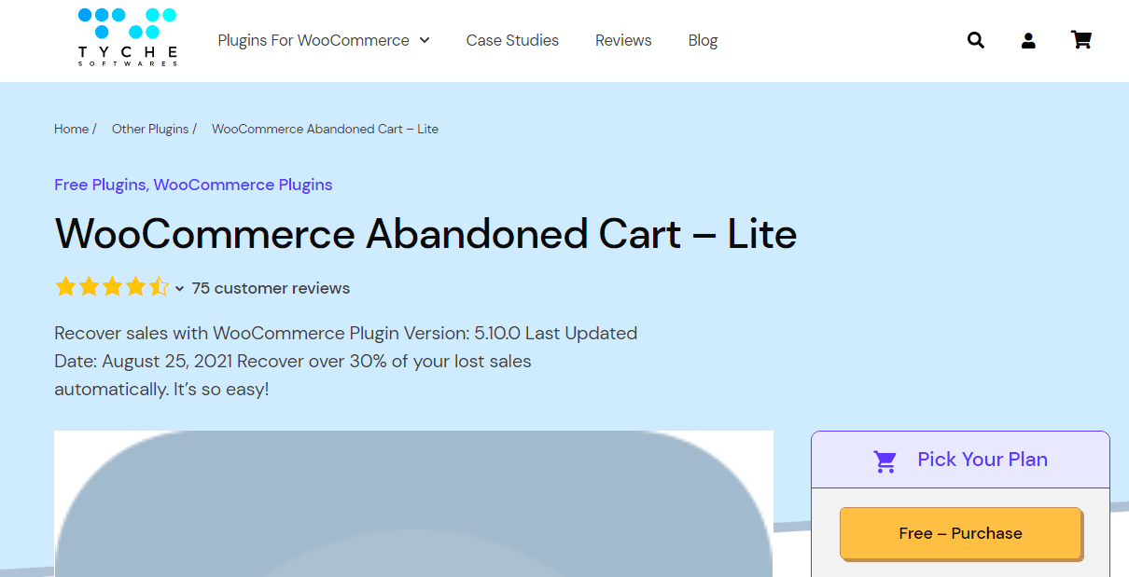View the 75 customer reviews link

point(271,288)
